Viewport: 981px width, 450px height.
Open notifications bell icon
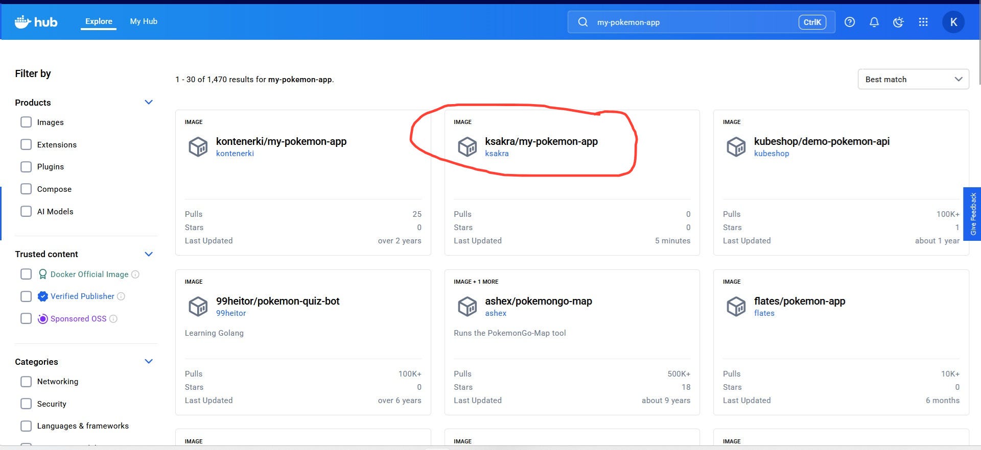874,22
